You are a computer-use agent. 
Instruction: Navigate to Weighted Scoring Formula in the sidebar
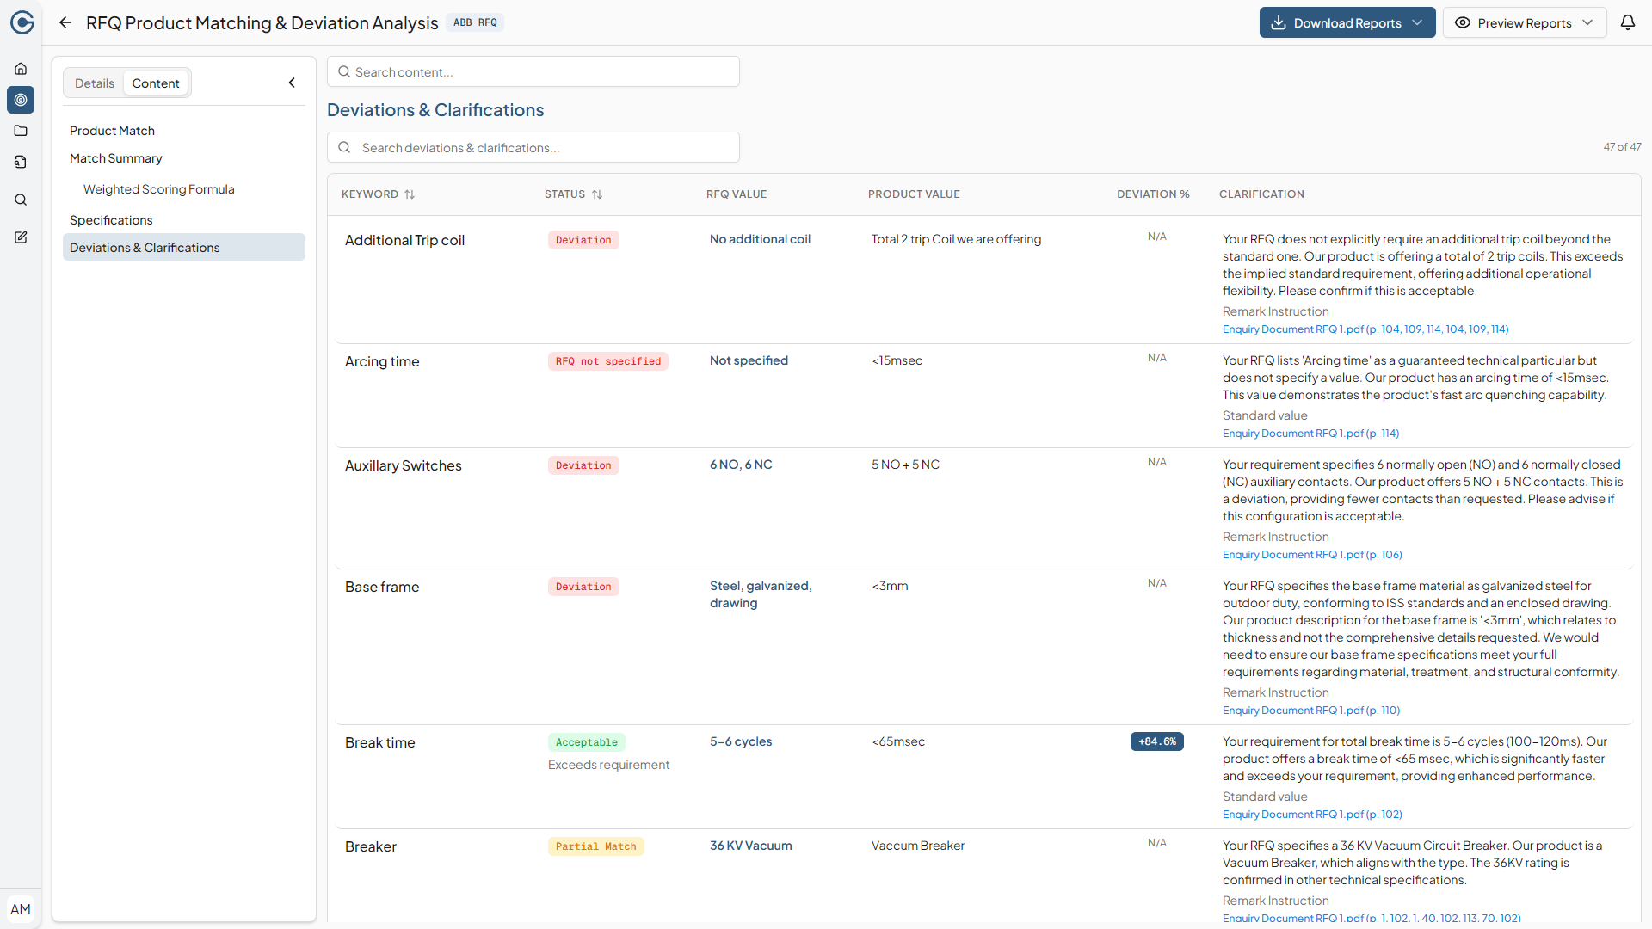point(158,189)
